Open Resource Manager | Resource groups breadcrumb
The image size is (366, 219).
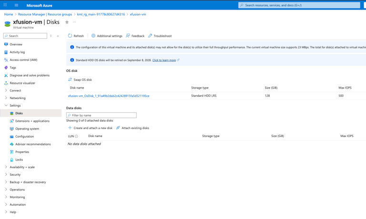[45, 14]
